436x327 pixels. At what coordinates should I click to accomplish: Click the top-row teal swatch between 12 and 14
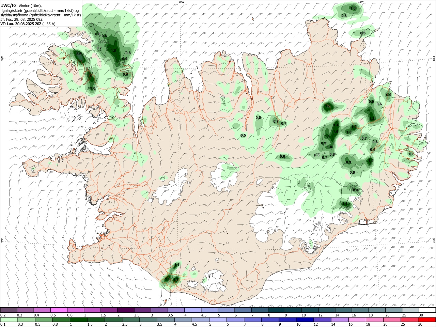(327, 310)
